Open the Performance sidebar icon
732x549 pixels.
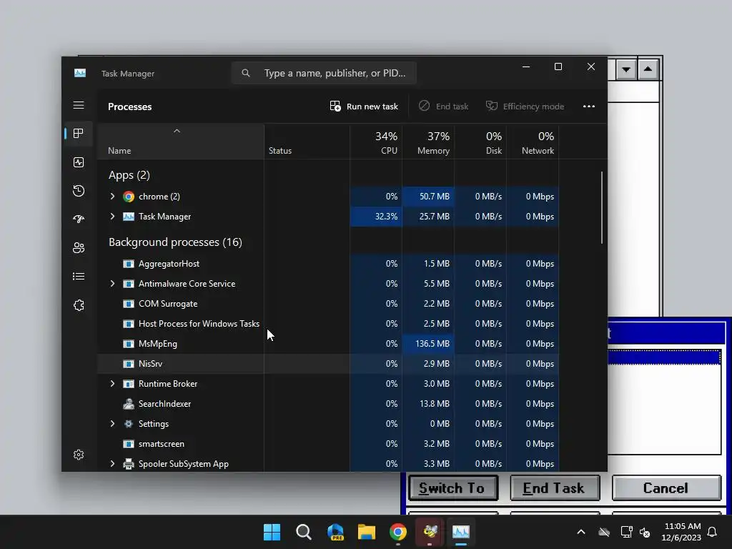point(79,162)
